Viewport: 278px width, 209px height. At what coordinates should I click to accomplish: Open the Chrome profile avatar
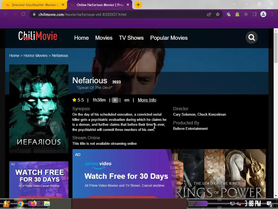pos(263,14)
